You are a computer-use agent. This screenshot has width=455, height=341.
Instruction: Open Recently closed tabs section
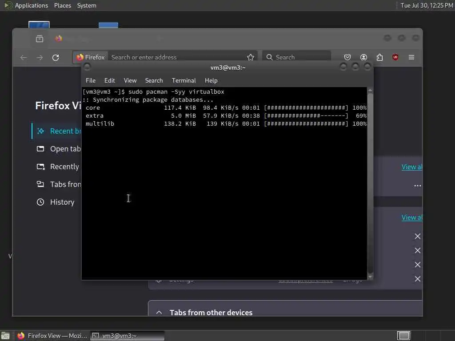[58, 167]
